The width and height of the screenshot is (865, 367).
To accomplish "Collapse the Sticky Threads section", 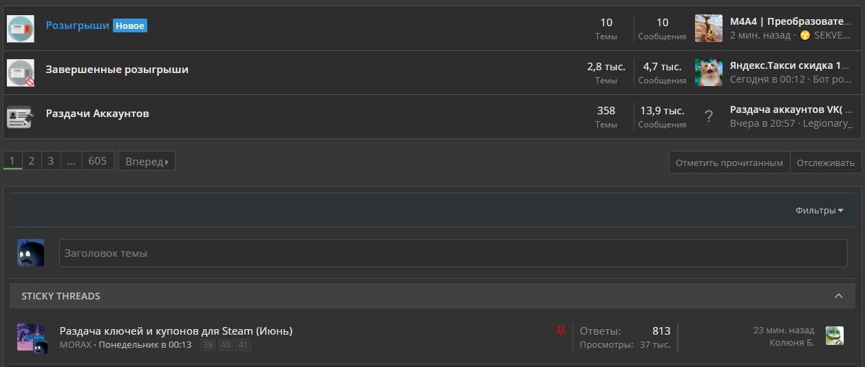I will 838,296.
